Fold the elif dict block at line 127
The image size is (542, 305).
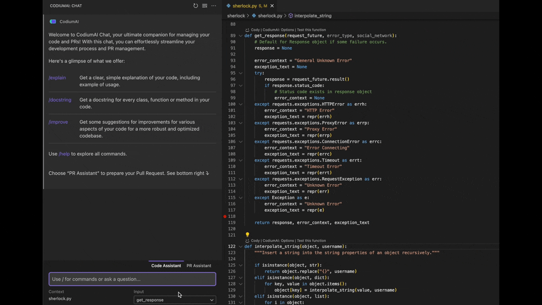coord(241,278)
